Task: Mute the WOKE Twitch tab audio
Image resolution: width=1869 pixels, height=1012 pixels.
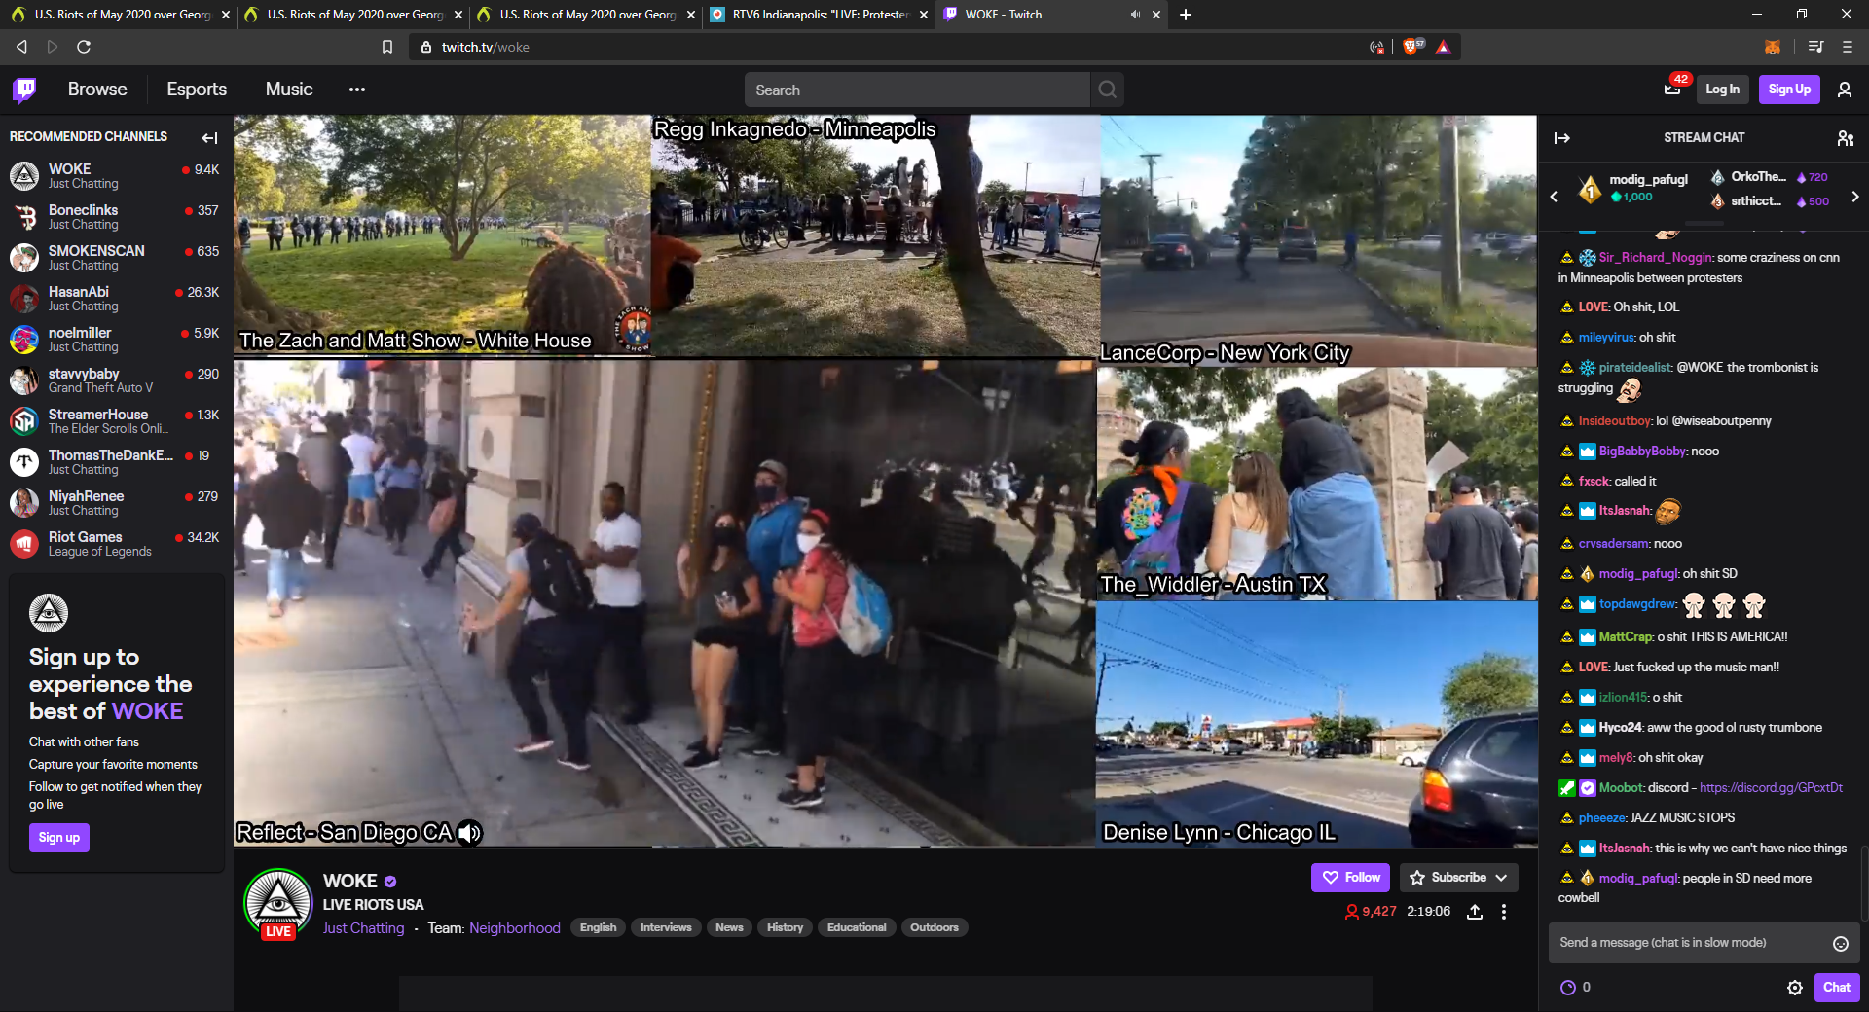Action: pos(1135,15)
